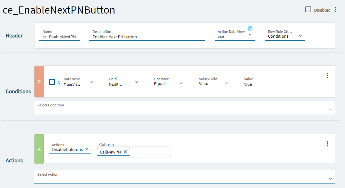
Task: Click the Value field containing true
Action: [258, 84]
